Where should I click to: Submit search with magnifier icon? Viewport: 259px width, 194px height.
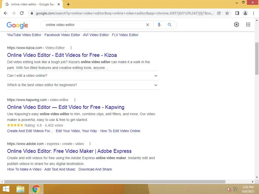tap(169, 25)
